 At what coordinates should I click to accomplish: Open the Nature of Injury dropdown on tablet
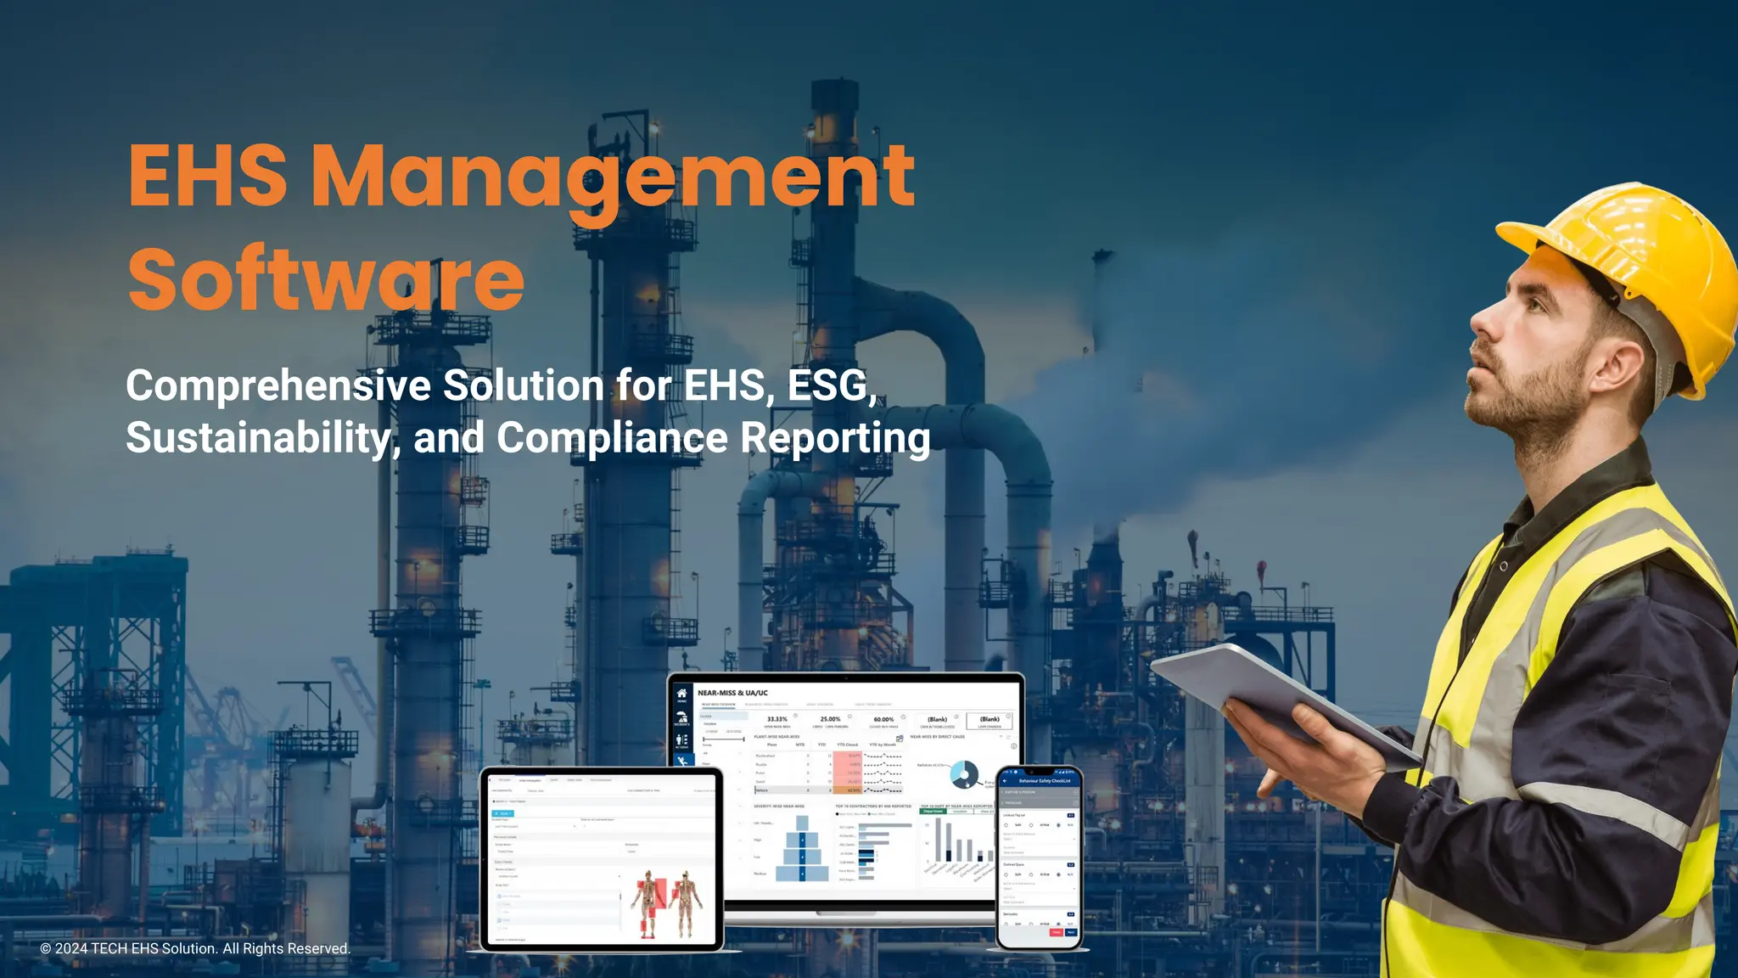point(558,876)
